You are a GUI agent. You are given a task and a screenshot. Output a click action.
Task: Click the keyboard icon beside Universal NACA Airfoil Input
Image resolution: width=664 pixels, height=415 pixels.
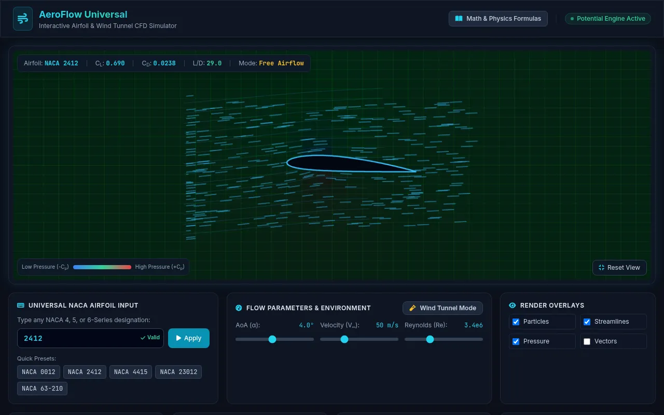click(x=21, y=306)
